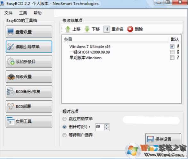Select 跳过启动菜单 radio option
This screenshot has width=188, height=159.
(x=64, y=119)
